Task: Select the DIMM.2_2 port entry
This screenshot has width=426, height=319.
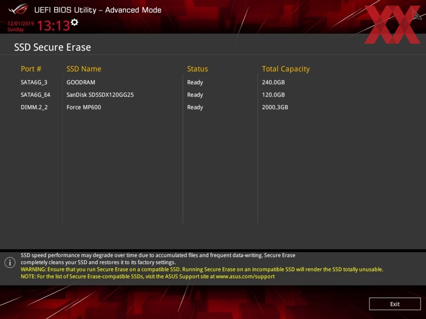Action: coord(34,107)
